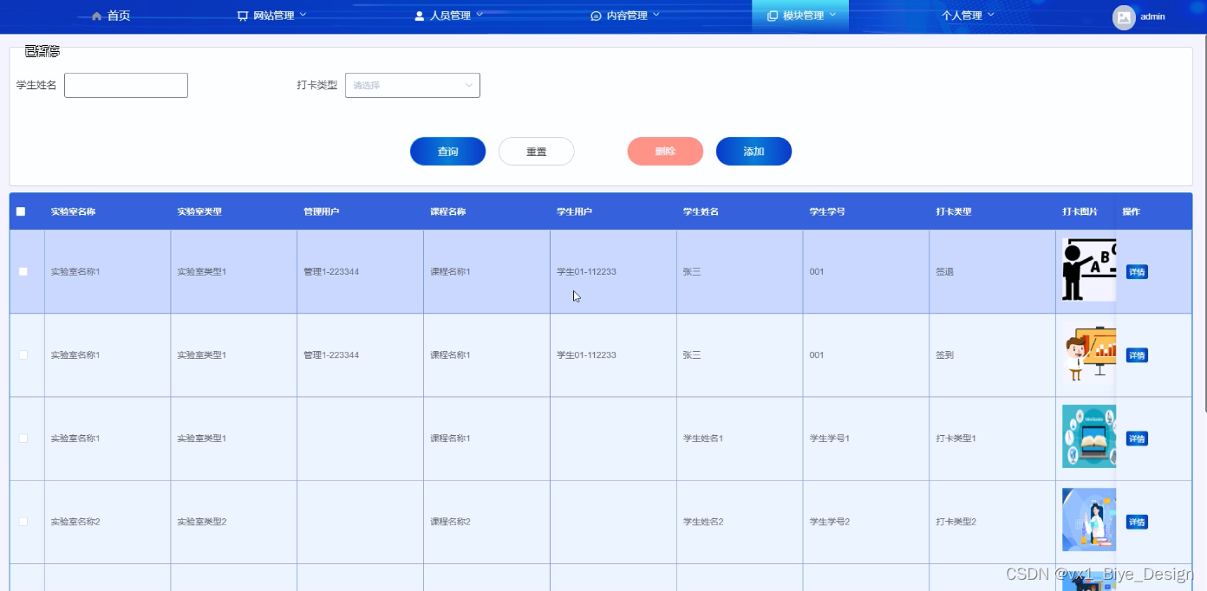Click the home icon beside 首页
Viewport: 1207px width, 591px height.
tap(97, 16)
